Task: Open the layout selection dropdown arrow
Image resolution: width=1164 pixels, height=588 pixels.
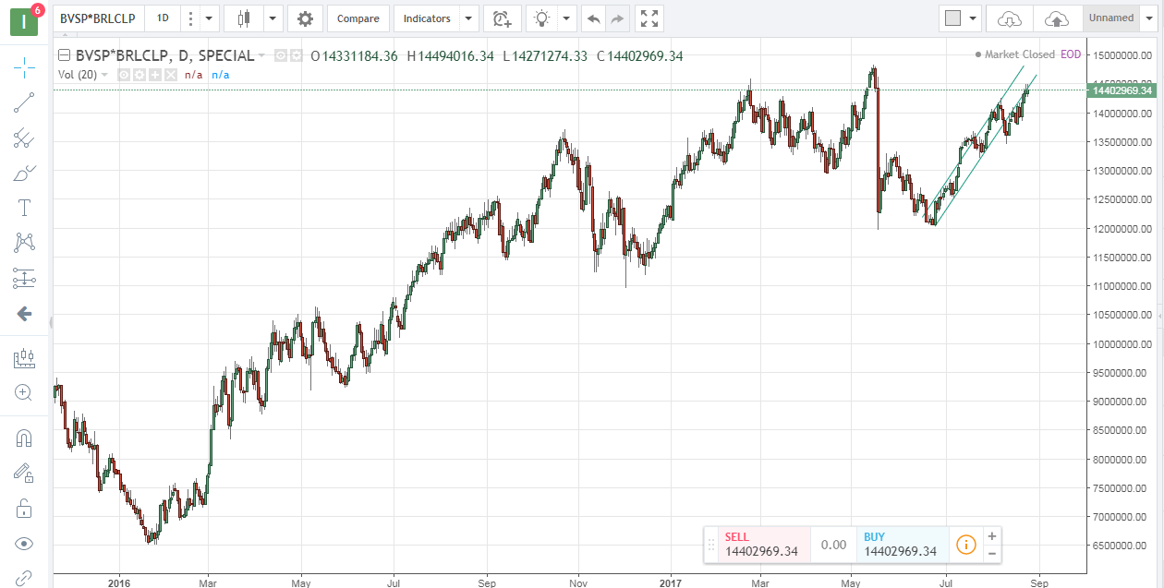Action: (x=973, y=18)
